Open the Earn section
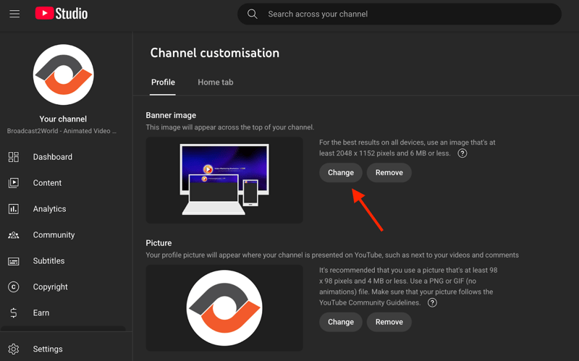Image resolution: width=579 pixels, height=361 pixels. pos(41,313)
